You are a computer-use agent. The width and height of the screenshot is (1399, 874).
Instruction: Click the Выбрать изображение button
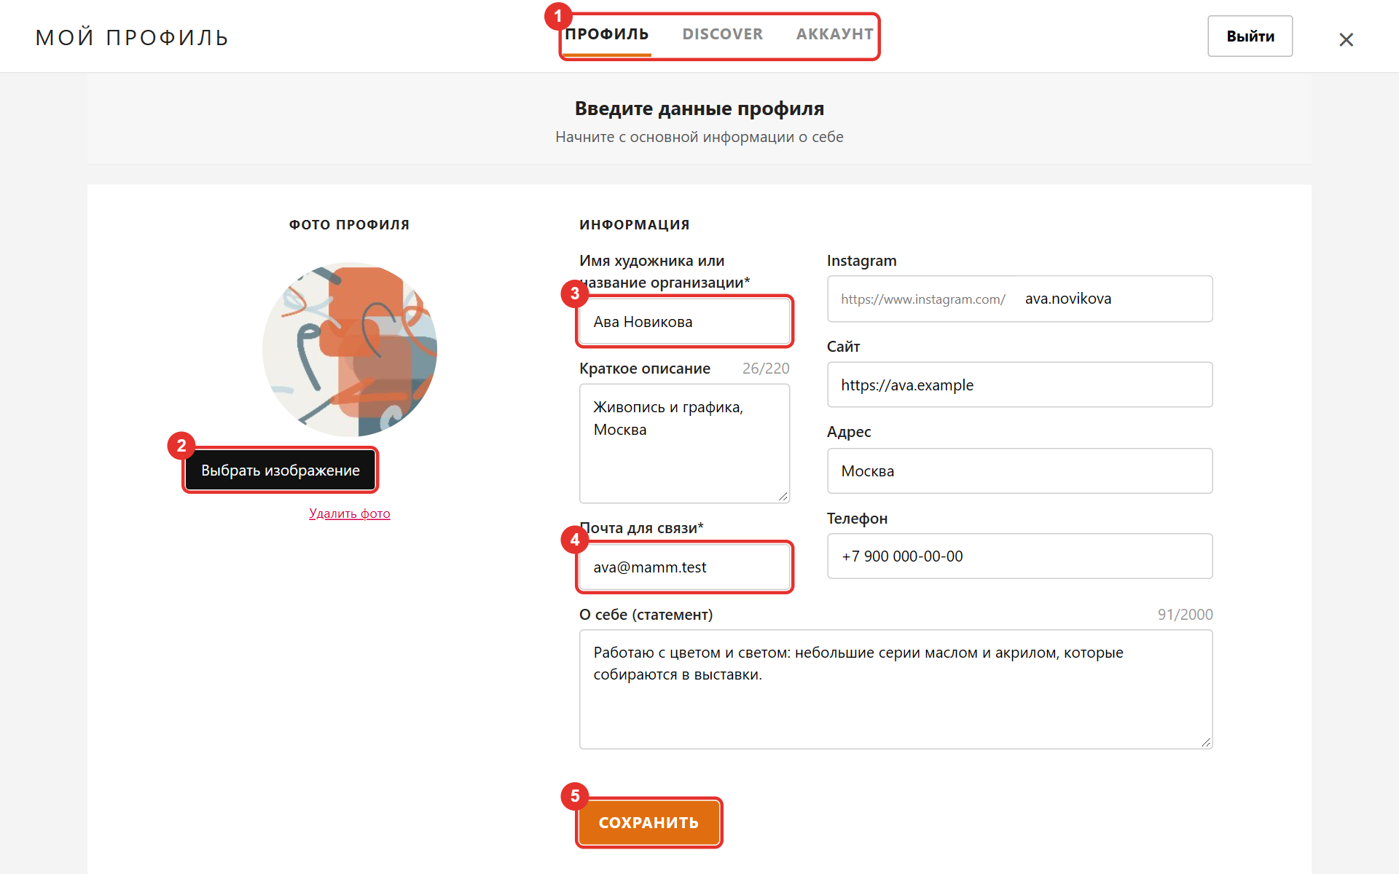tap(281, 471)
